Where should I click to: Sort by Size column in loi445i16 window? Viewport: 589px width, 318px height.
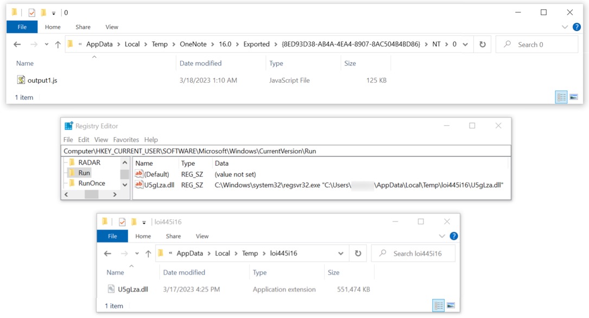pos(333,272)
